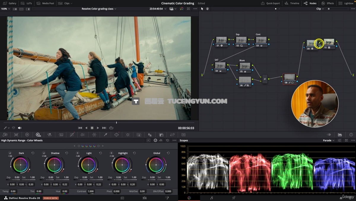Open the Color Warper palette
356x201 pixels.
pos(94,134)
